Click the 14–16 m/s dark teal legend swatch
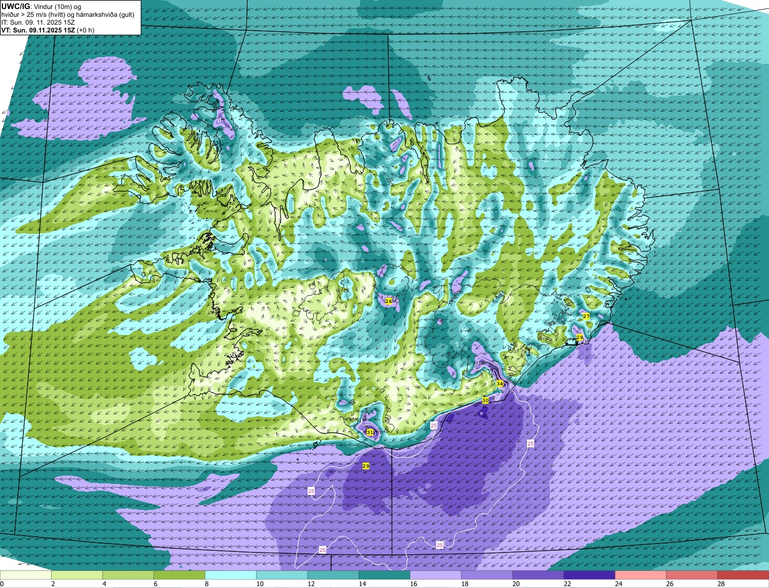769x588 pixels. 384,575
